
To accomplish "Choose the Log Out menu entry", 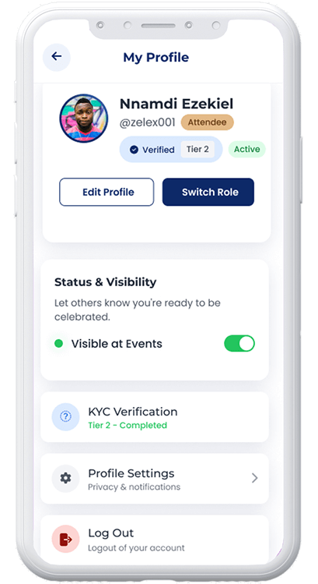I will 155,540.
